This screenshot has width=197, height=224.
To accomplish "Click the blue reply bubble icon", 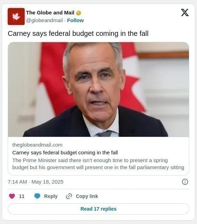I will [x=37, y=196].
